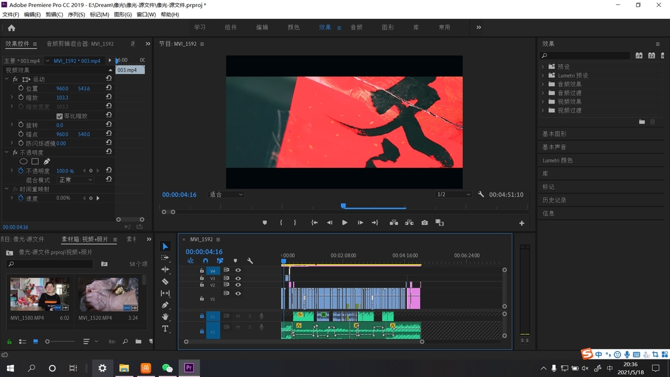This screenshot has height=377, width=670.
Task: Toggle position animation stopwatch
Action: [x=21, y=88]
